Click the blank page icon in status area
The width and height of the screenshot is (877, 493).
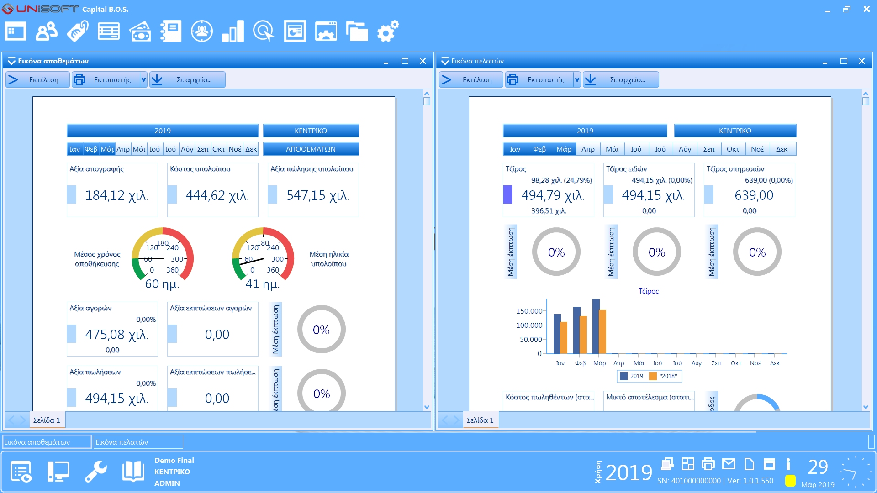(749, 464)
